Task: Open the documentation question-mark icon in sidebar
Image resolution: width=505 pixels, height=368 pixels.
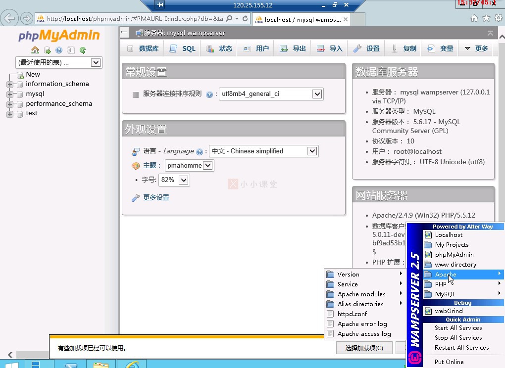Action: tap(59, 50)
